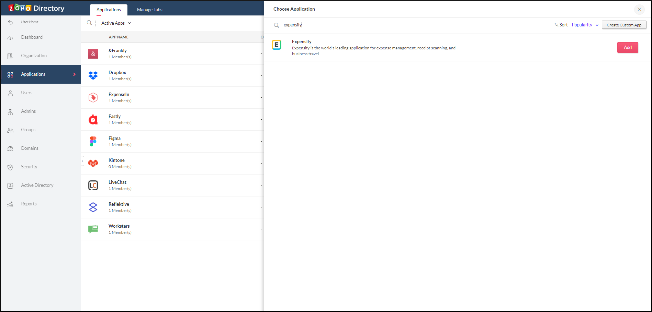Select the Applications tab

(x=109, y=10)
